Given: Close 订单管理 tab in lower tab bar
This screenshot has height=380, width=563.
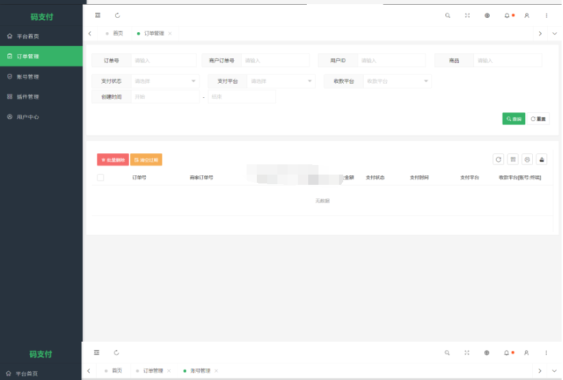Looking at the screenshot, I should click(x=168, y=370).
